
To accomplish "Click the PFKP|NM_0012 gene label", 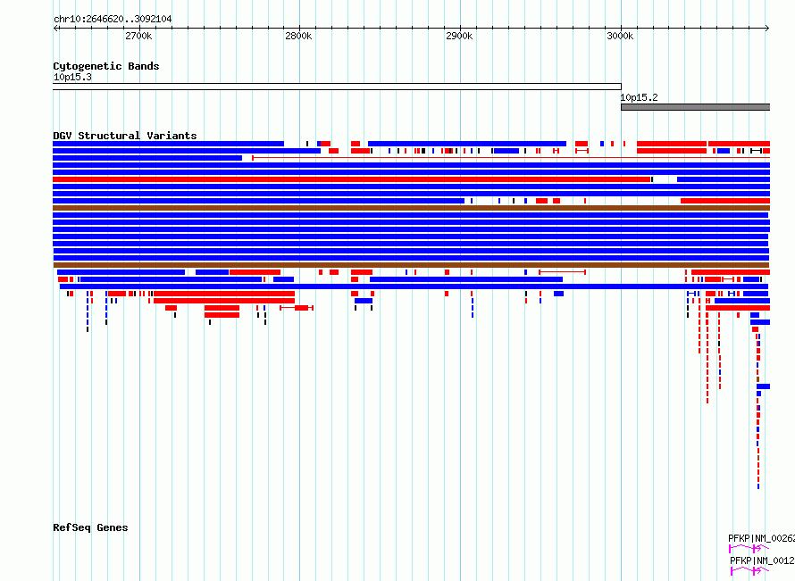I will point(762,560).
